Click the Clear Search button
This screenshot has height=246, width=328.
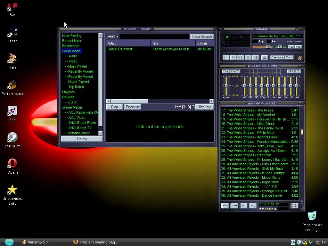point(202,37)
